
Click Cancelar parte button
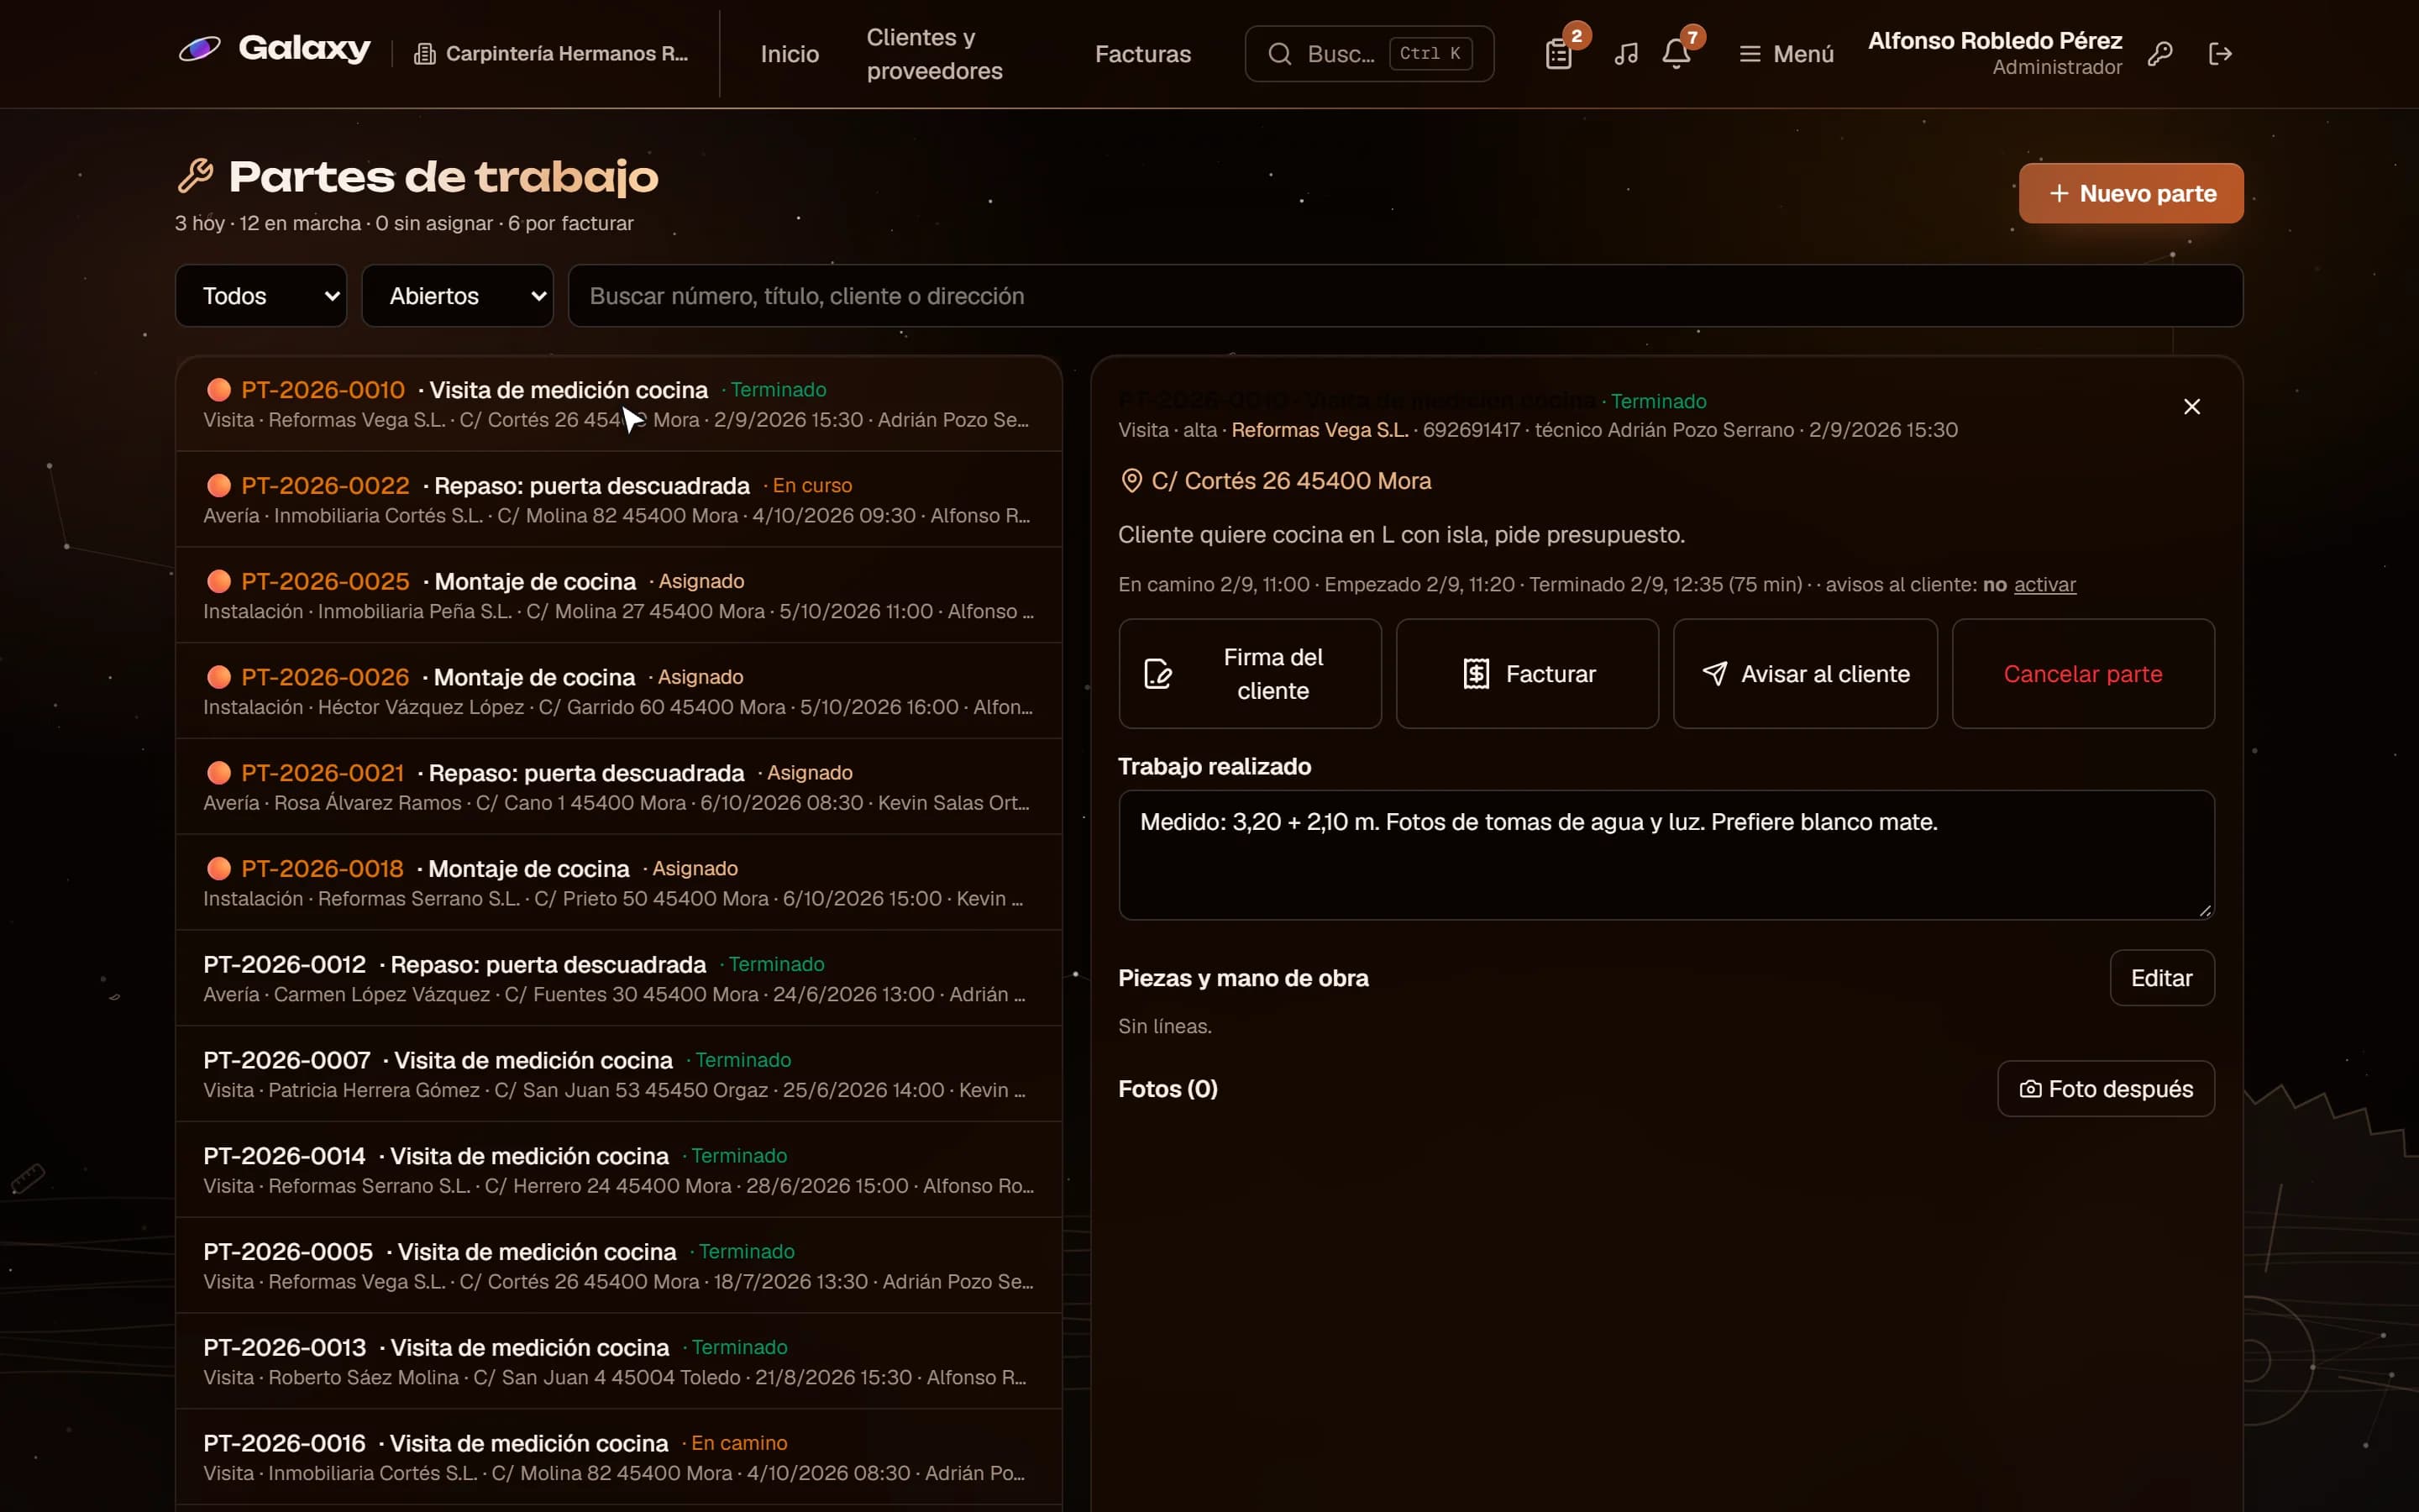(2082, 673)
